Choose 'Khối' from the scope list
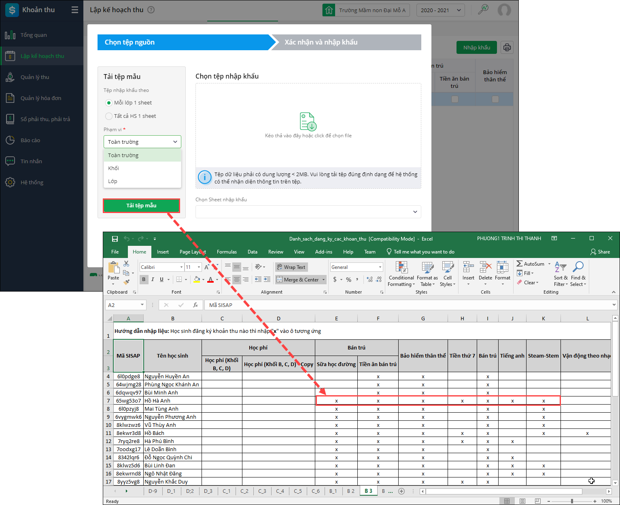Viewport: 620px width, 505px height. [114, 168]
